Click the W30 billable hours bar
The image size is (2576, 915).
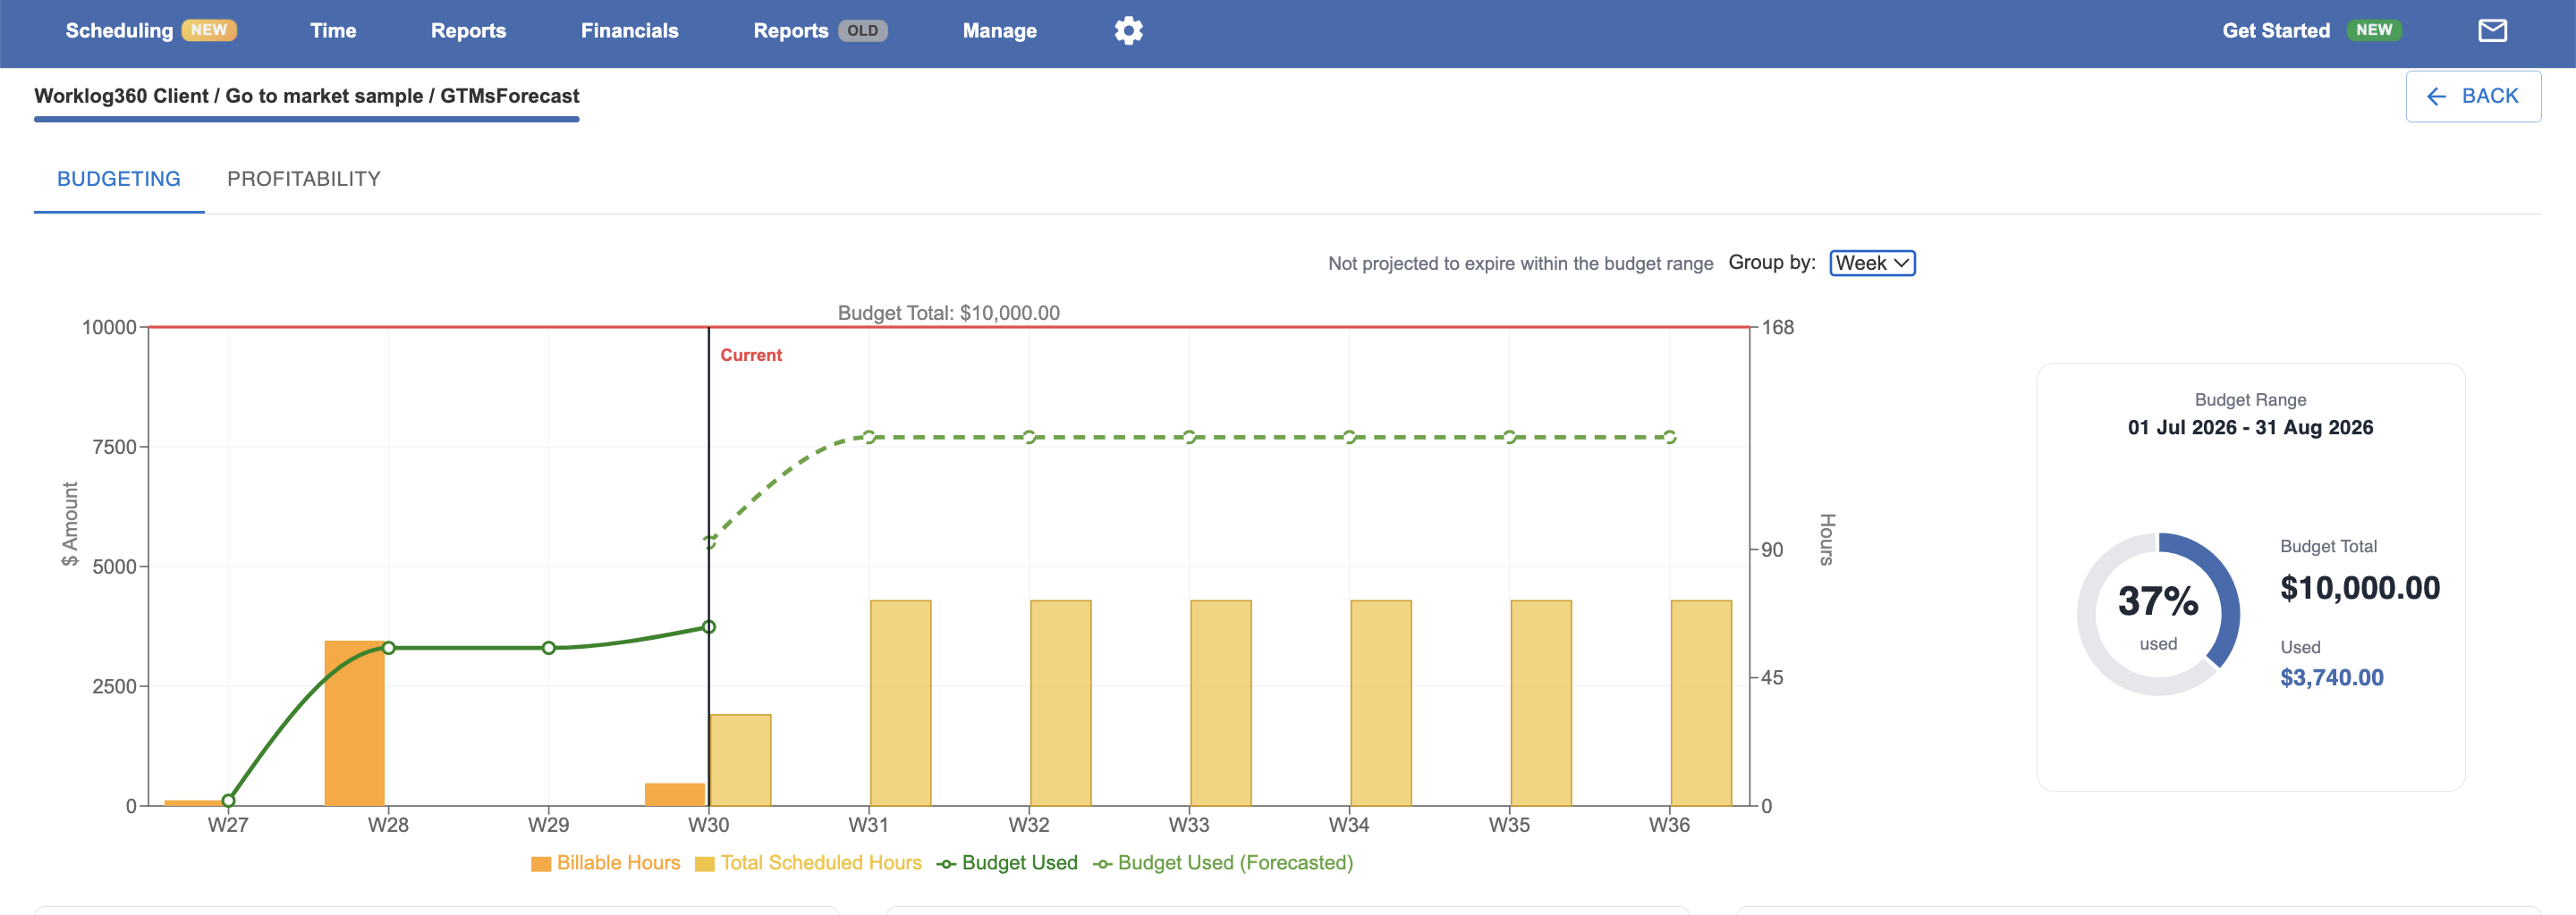pyautogui.click(x=675, y=795)
